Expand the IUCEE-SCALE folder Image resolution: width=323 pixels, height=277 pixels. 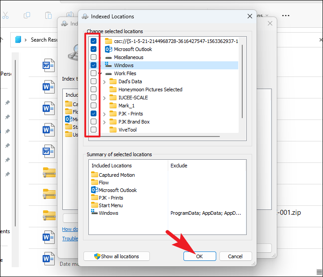[104, 98]
